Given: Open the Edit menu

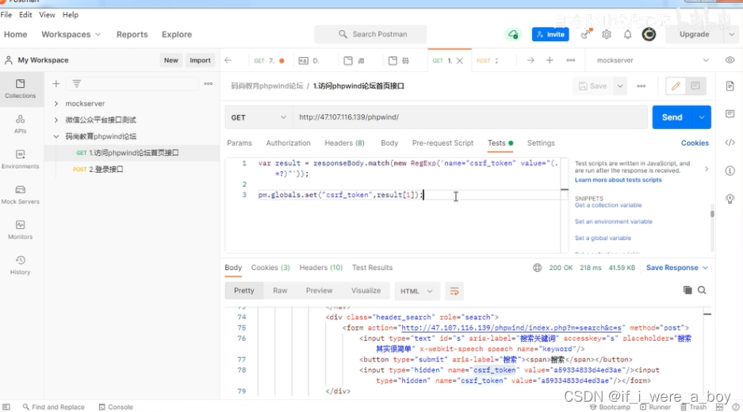Looking at the screenshot, I should pos(25,15).
